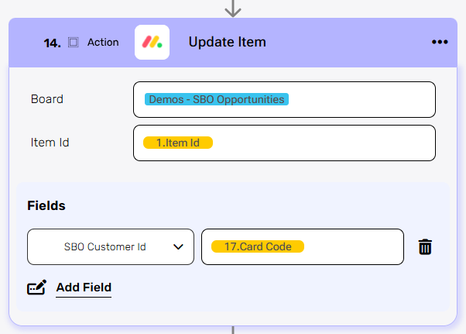466x334 pixels.
Task: Click the Action type label
Action: tap(103, 42)
